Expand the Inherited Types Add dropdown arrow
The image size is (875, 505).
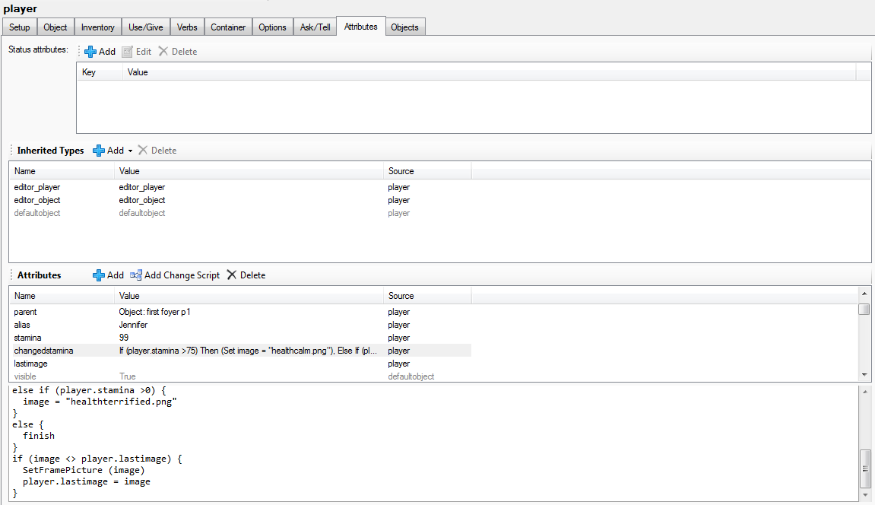130,151
